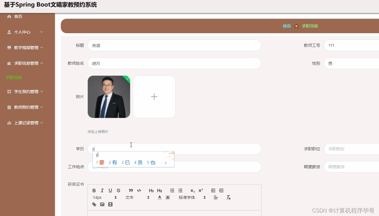Open the 首页 breadcrumb link
The height and width of the screenshot is (216, 379).
(286, 26)
